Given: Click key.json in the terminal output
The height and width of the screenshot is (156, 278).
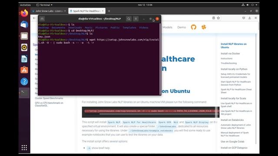Looking at the screenshot, I should [44, 36].
